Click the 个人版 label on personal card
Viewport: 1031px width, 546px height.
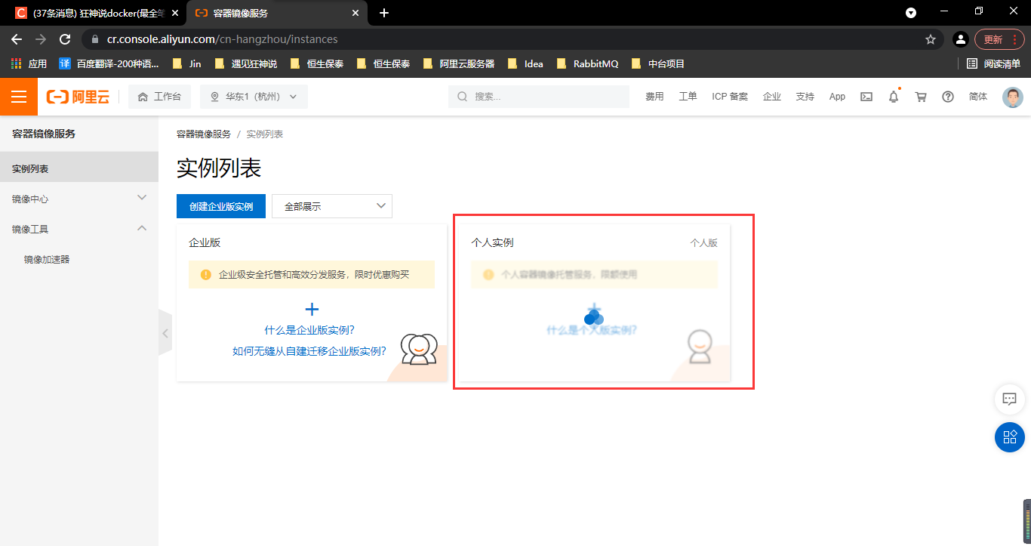click(x=703, y=242)
